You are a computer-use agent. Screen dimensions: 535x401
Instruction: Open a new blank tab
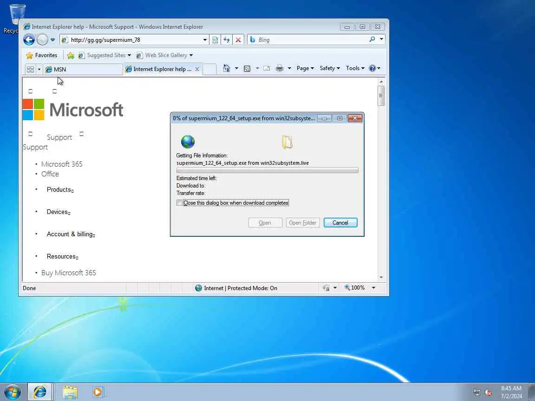209,69
